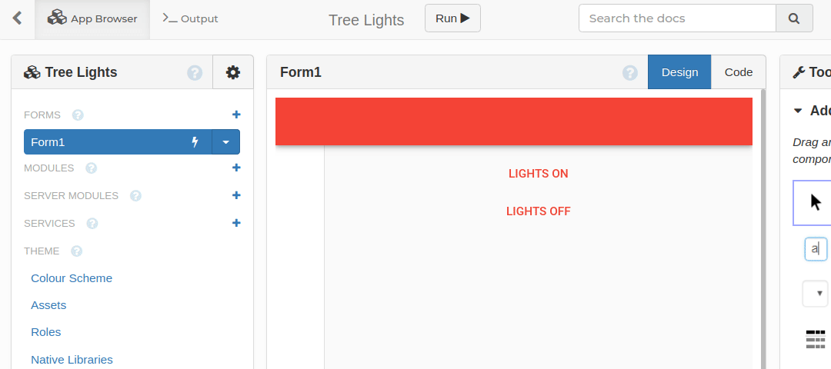Switch to the Code view tab

pyautogui.click(x=738, y=72)
